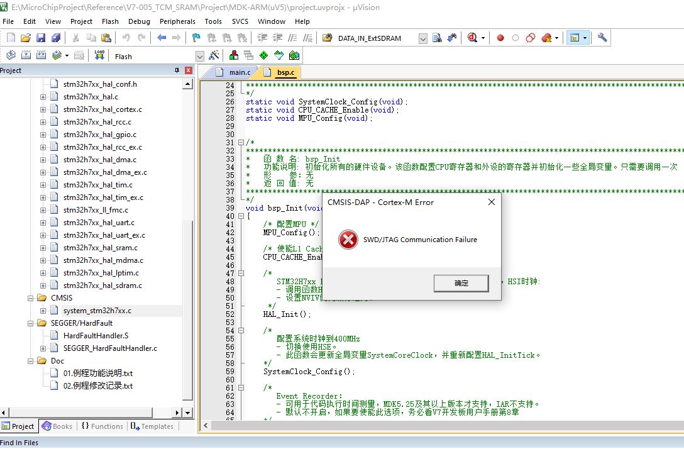Click the New file icon
This screenshot has height=449, width=684.
[x=11, y=38]
